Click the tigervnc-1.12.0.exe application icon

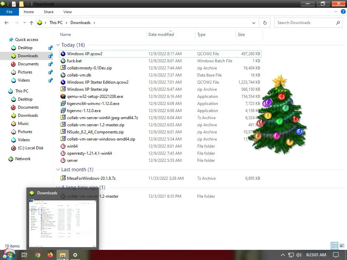pos(63,111)
